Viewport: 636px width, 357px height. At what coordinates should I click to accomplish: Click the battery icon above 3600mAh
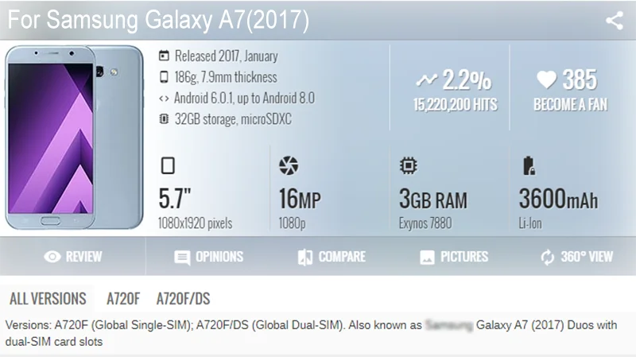(529, 165)
